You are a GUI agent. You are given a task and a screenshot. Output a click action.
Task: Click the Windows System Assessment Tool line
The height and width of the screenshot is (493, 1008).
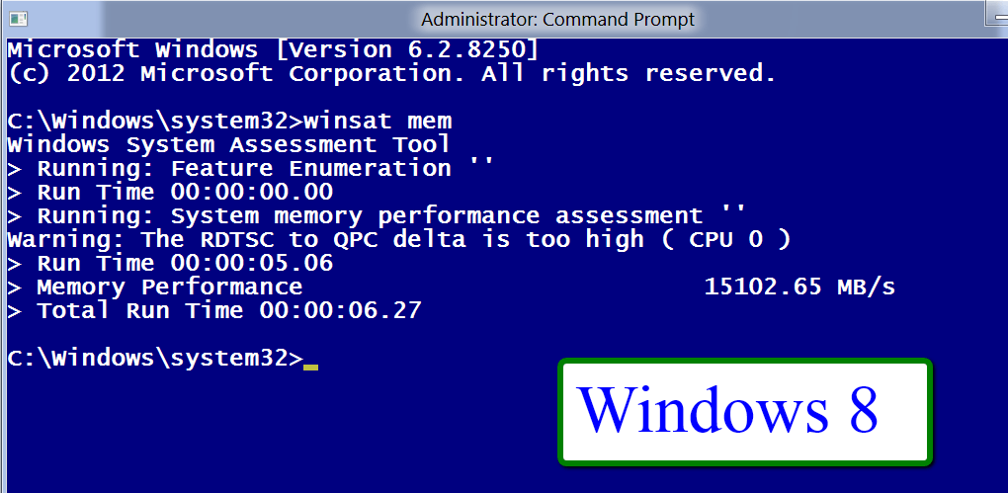point(229,144)
